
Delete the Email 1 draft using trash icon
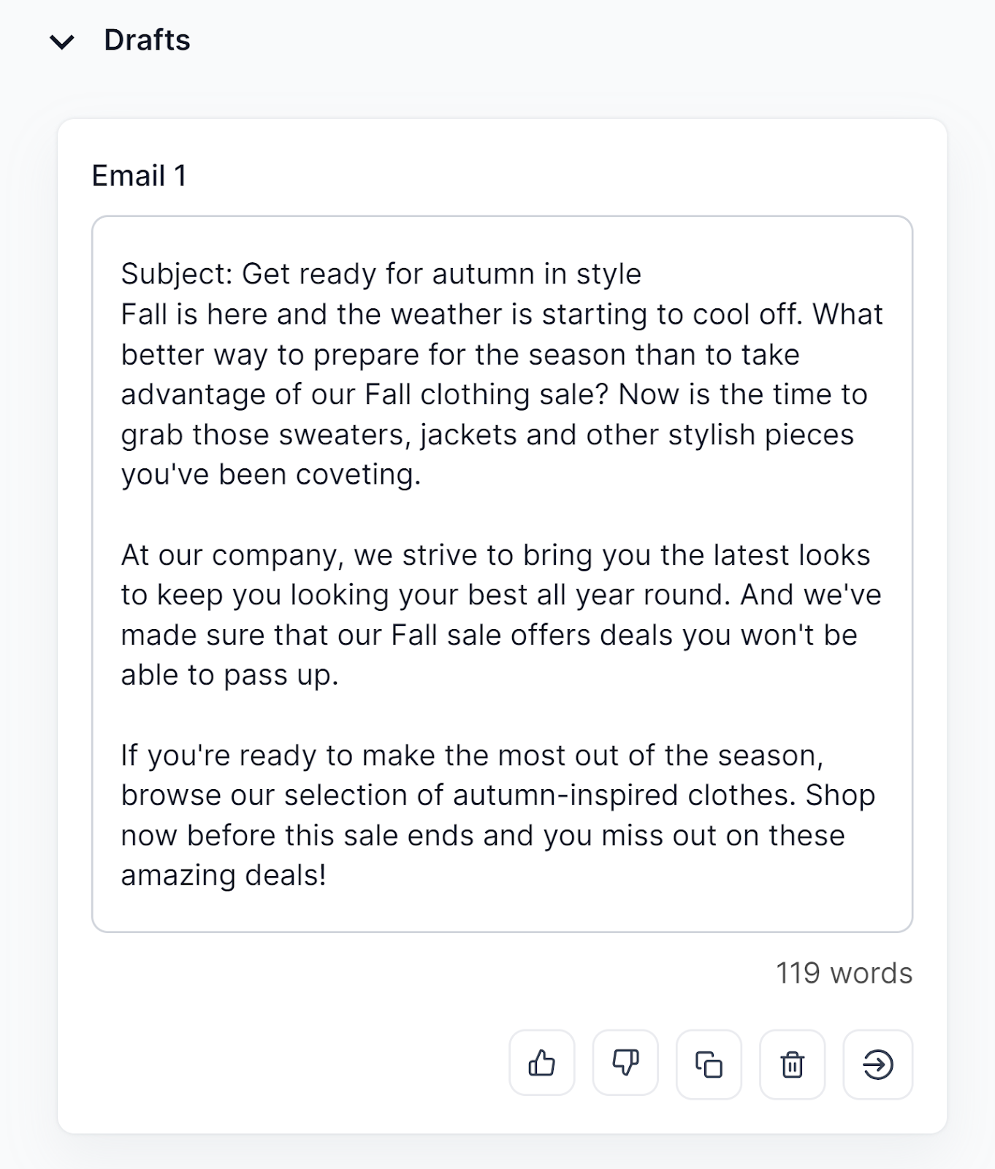pyautogui.click(x=793, y=1064)
